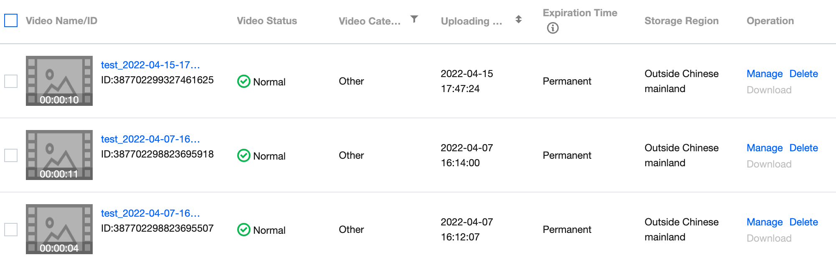Click the Expiration Time info icon
836x260 pixels.
[x=552, y=28]
